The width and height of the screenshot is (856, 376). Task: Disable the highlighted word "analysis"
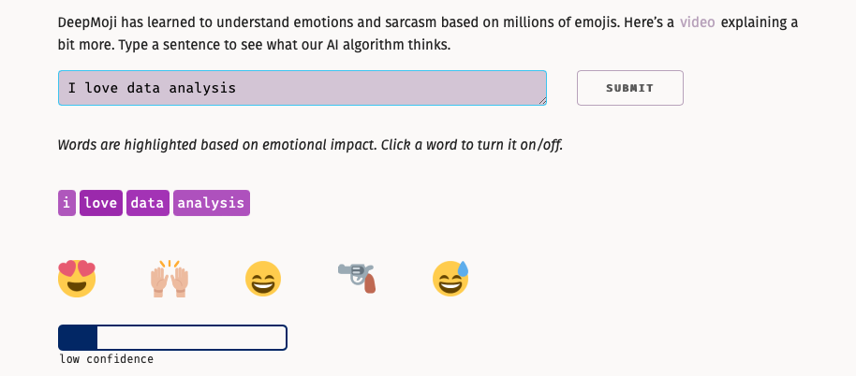(212, 203)
